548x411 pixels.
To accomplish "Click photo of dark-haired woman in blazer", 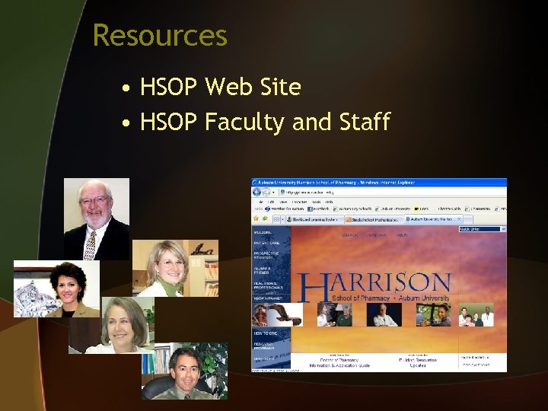I will 56,288.
